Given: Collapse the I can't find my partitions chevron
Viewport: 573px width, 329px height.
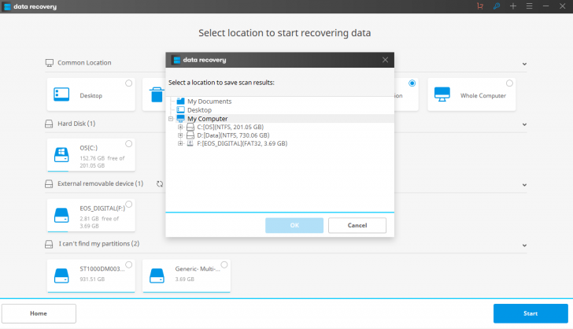Looking at the screenshot, I should coord(524,246).
